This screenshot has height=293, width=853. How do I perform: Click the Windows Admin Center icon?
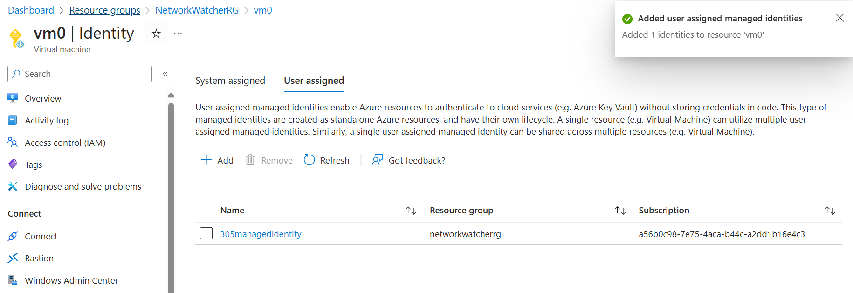[x=13, y=280]
